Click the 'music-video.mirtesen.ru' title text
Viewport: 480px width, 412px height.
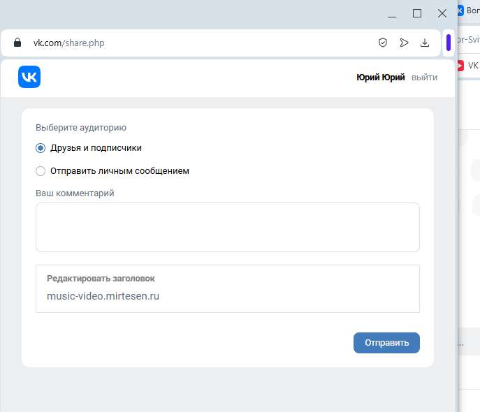click(103, 296)
